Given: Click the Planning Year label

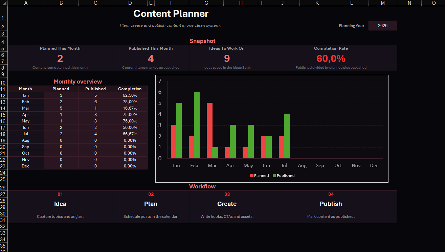Looking at the screenshot, I should (352, 26).
